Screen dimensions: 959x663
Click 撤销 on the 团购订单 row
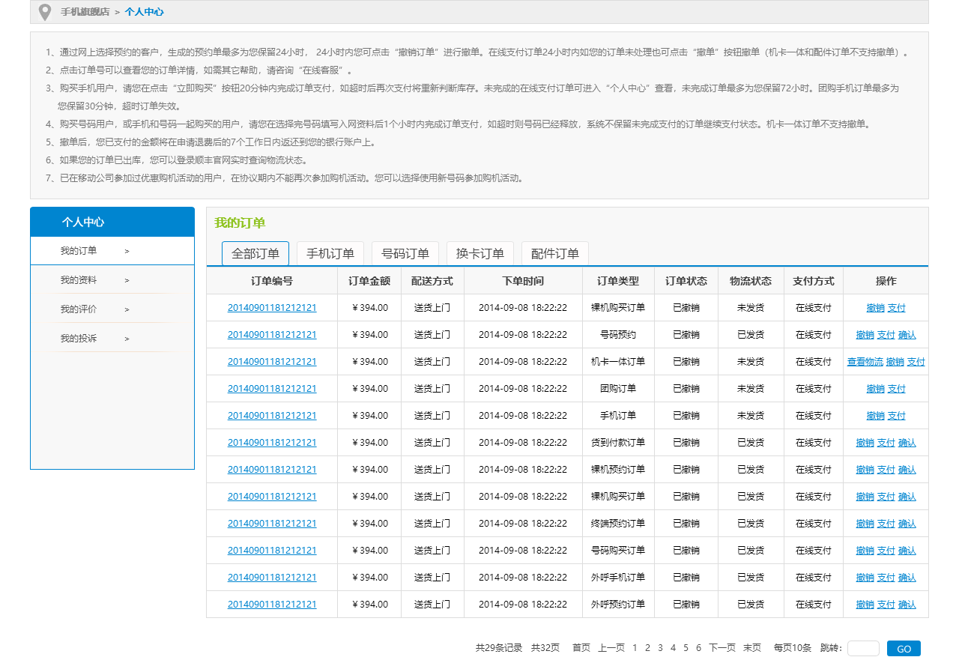click(875, 389)
